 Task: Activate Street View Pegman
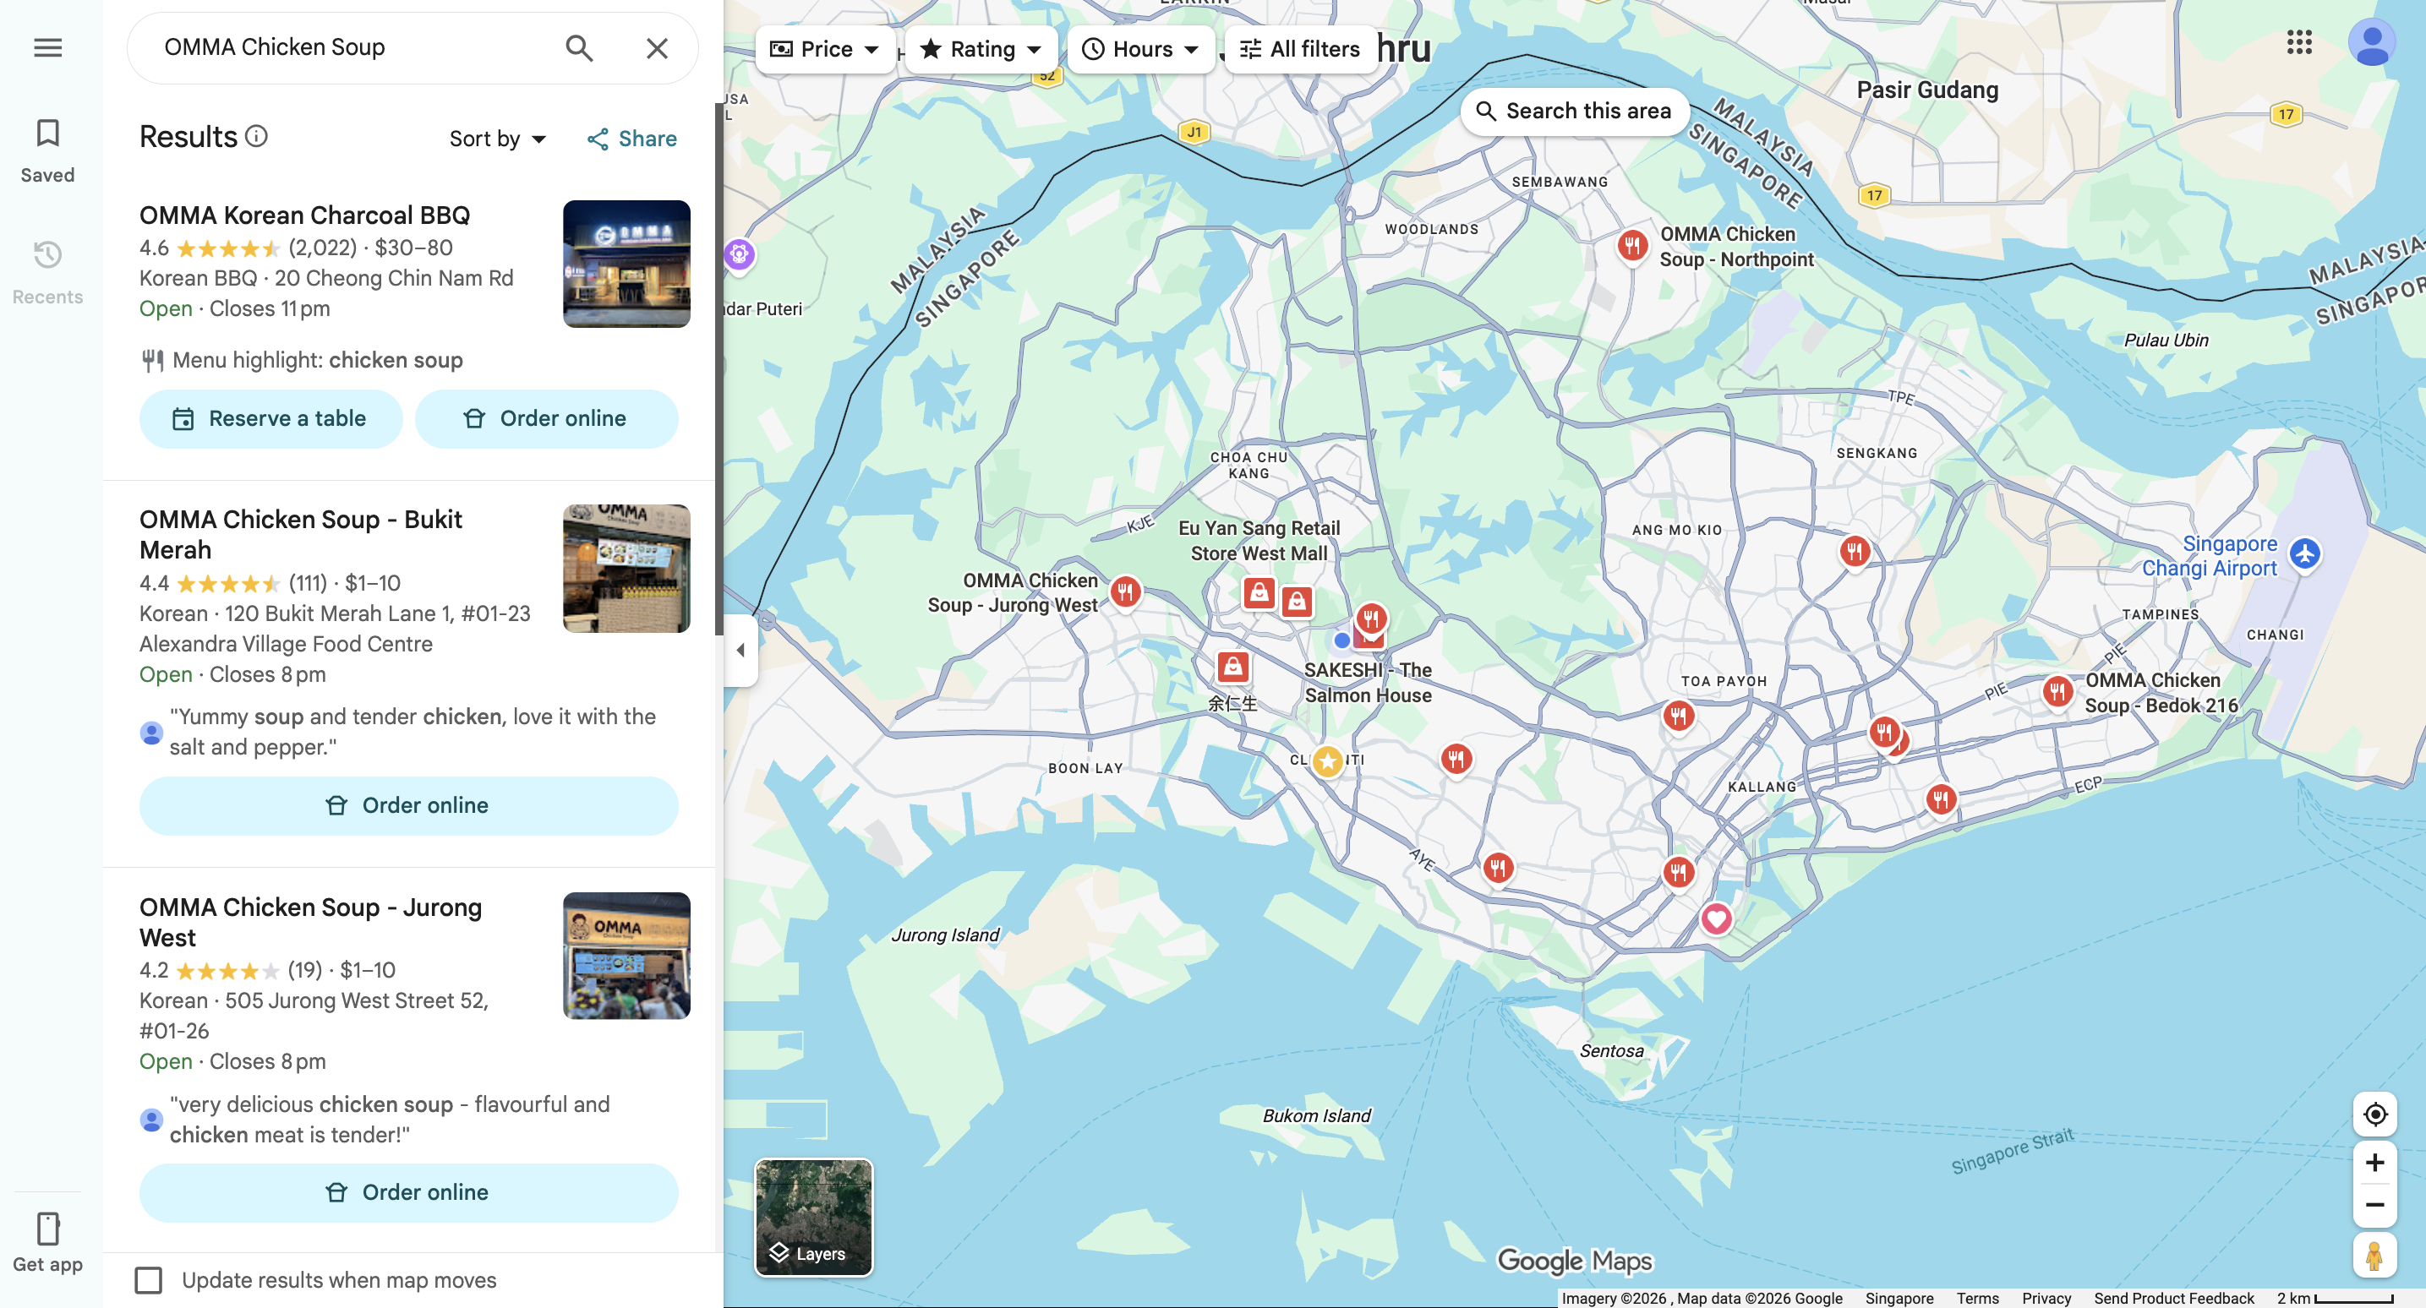click(2374, 1256)
